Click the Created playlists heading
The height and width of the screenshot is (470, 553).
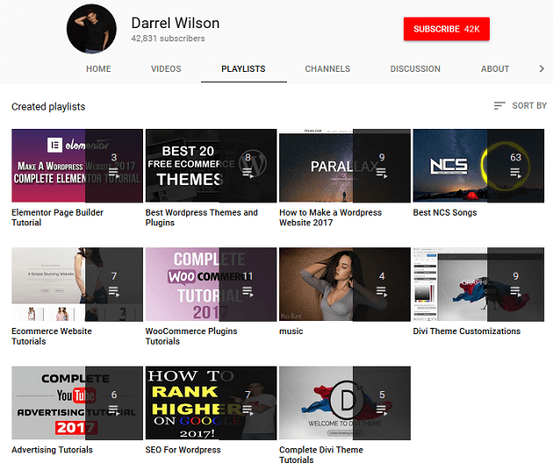click(x=48, y=106)
